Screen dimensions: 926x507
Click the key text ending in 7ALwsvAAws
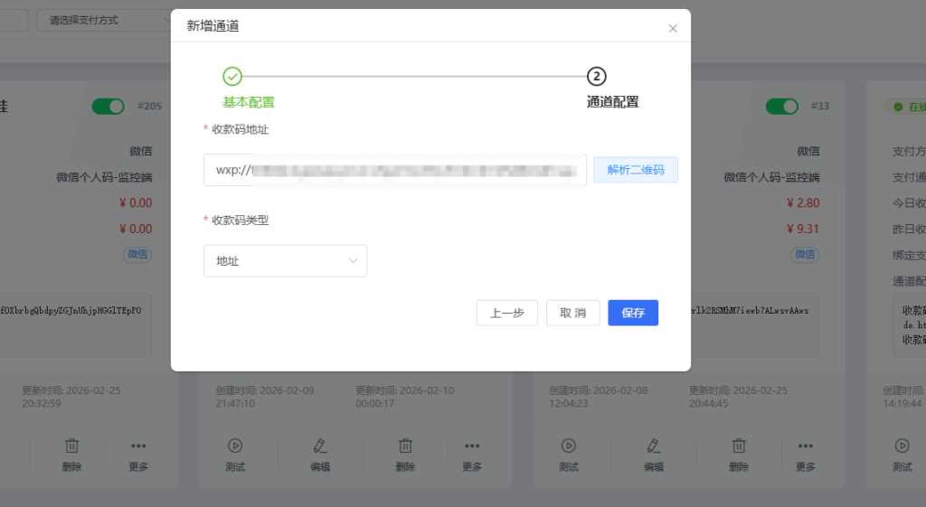pos(750,311)
